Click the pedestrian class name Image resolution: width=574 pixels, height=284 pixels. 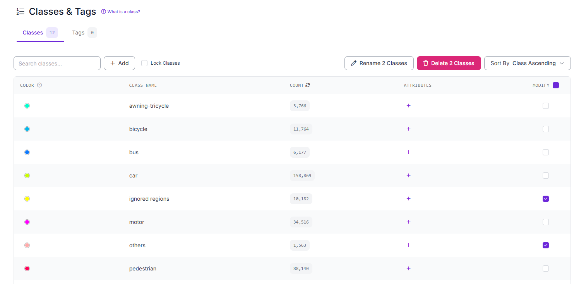pos(143,269)
